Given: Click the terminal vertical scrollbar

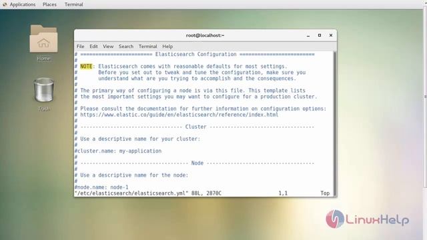Looking at the screenshot, I should click(335, 123).
